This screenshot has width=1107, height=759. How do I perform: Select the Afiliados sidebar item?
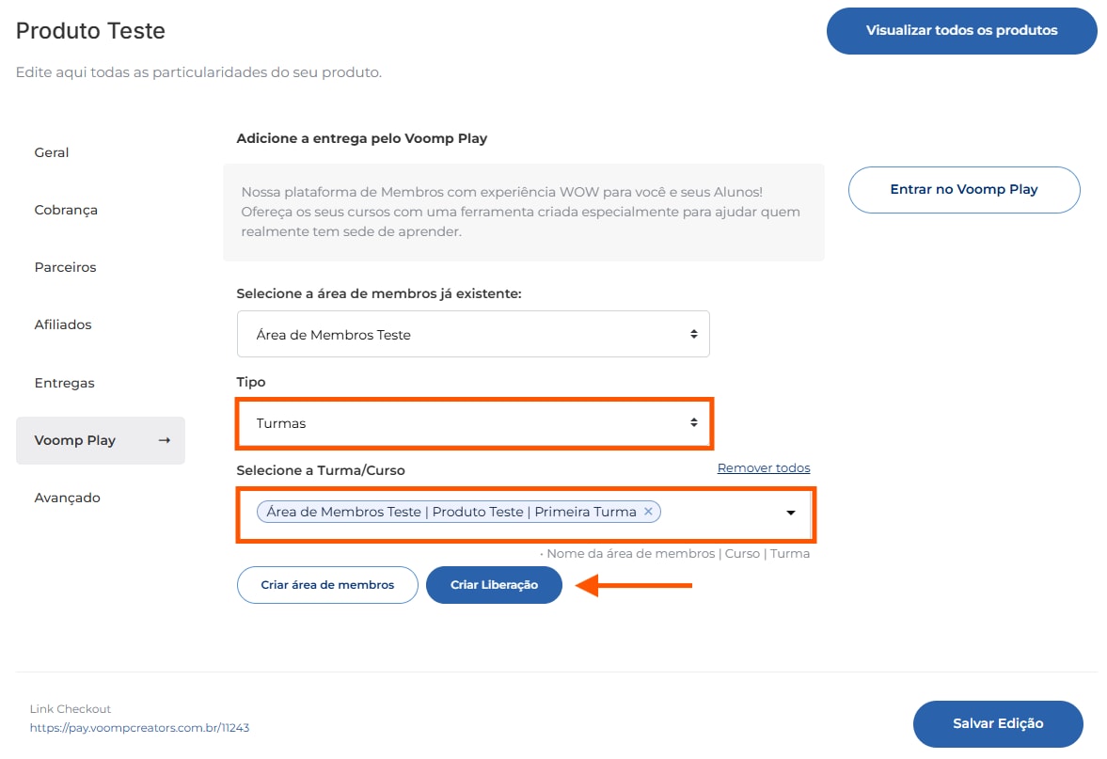click(x=63, y=324)
